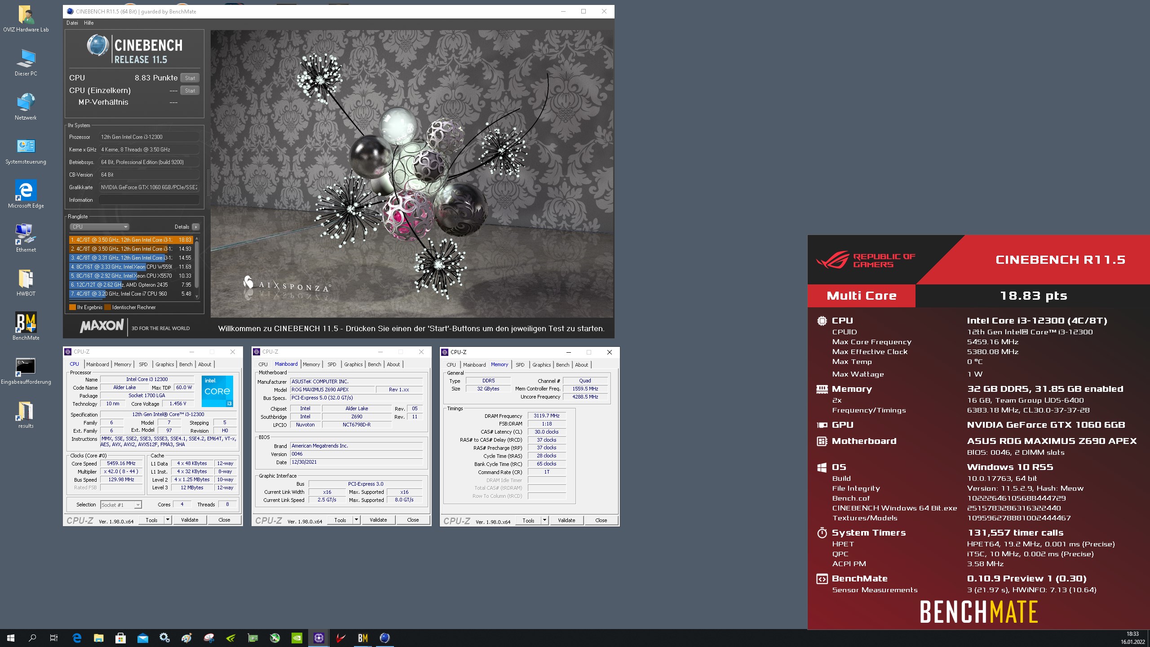Click the Information input field in Cinebench
The height and width of the screenshot is (647, 1150).
[x=149, y=200]
